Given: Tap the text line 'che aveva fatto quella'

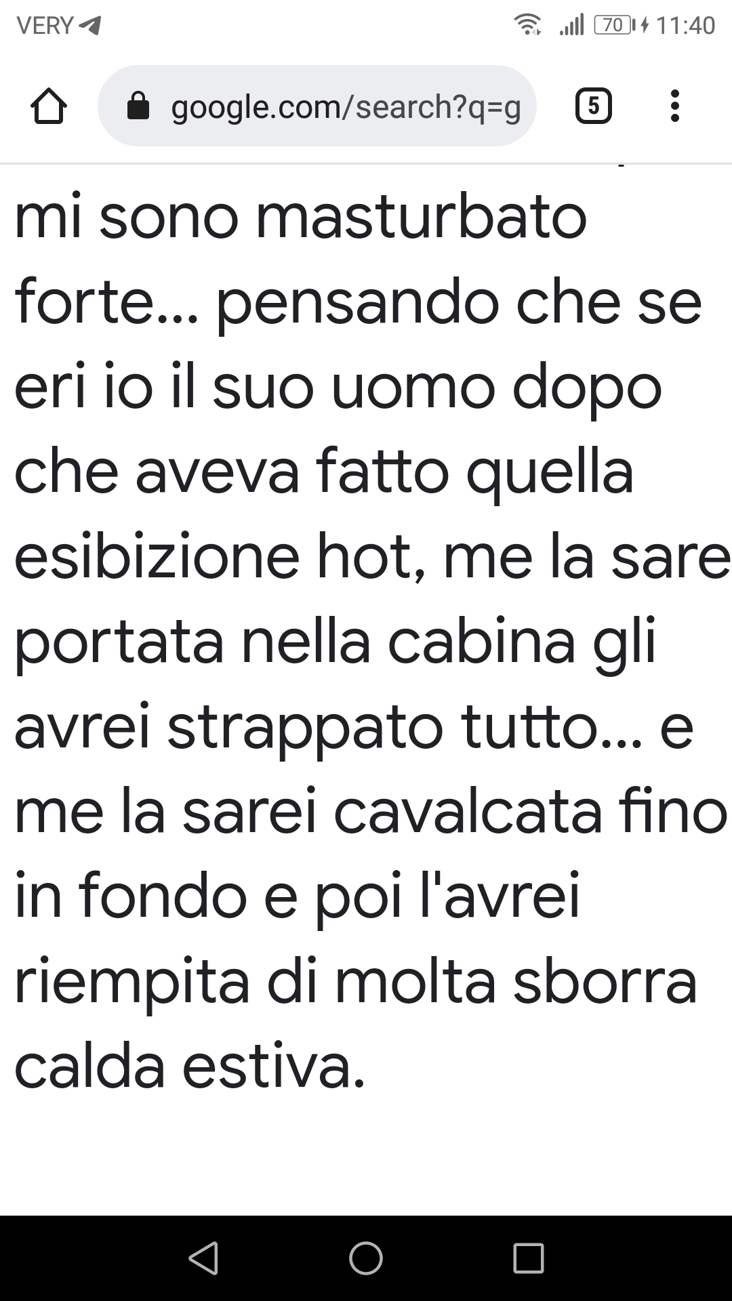Looking at the screenshot, I should coord(324,472).
